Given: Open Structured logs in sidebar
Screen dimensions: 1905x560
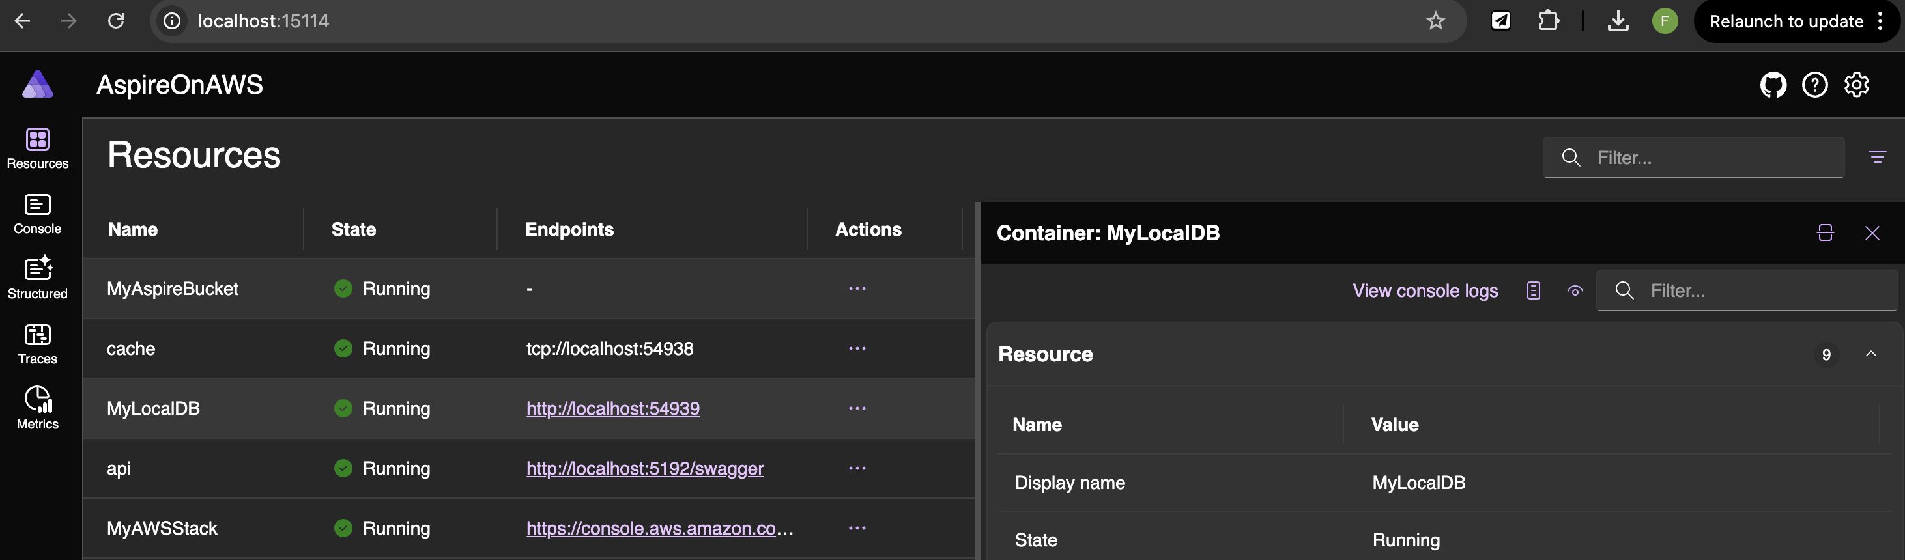Looking at the screenshot, I should (x=38, y=278).
